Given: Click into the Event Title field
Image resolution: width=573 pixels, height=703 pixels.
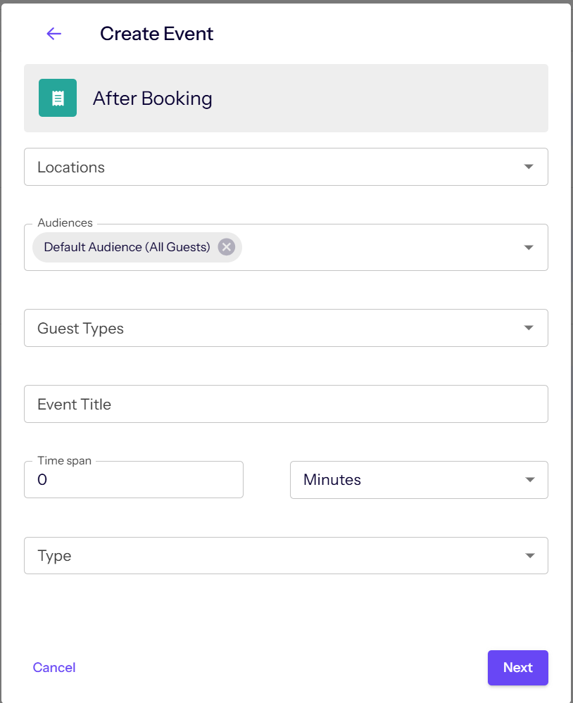Looking at the screenshot, I should 286,404.
